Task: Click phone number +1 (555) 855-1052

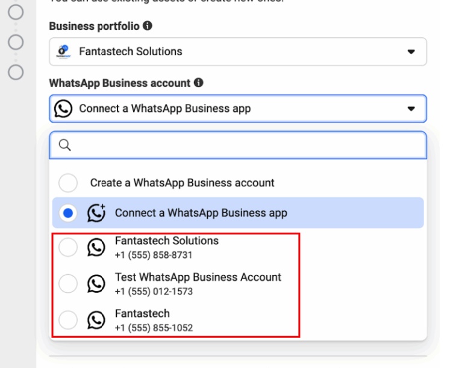Action: point(154,328)
